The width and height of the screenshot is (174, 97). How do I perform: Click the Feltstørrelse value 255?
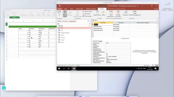pyautogui.click(x=118, y=43)
